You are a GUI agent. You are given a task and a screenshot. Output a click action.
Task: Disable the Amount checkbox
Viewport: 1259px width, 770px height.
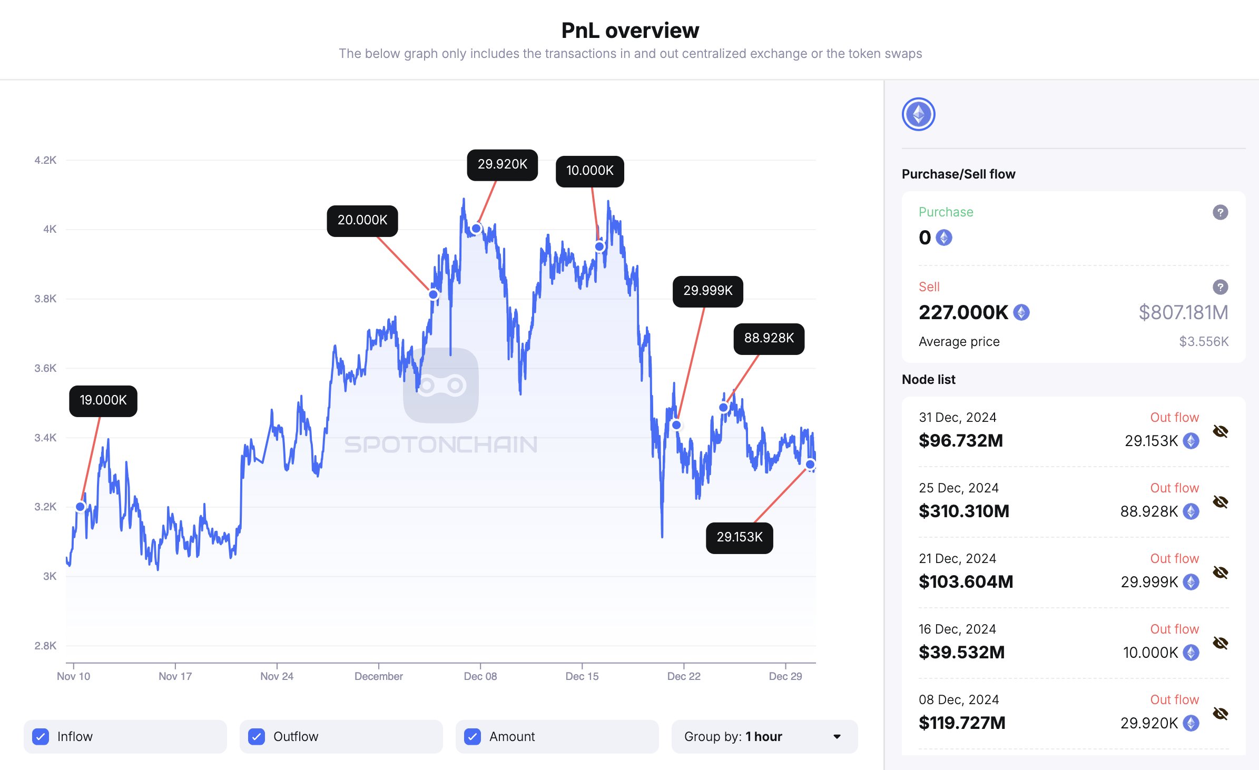tap(473, 736)
